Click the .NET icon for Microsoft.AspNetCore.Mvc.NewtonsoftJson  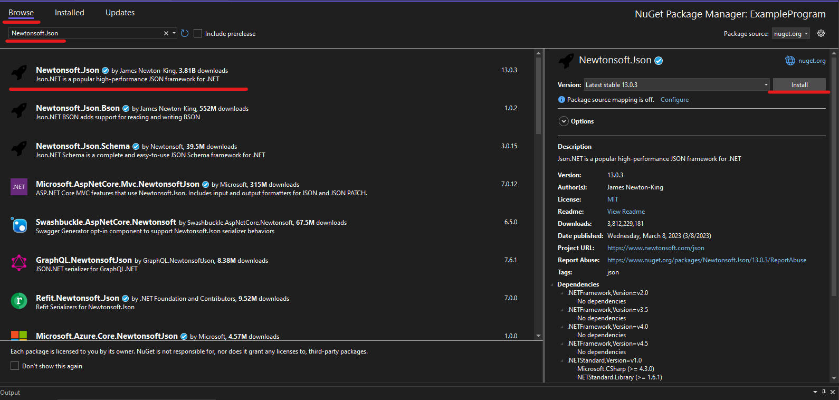19,187
